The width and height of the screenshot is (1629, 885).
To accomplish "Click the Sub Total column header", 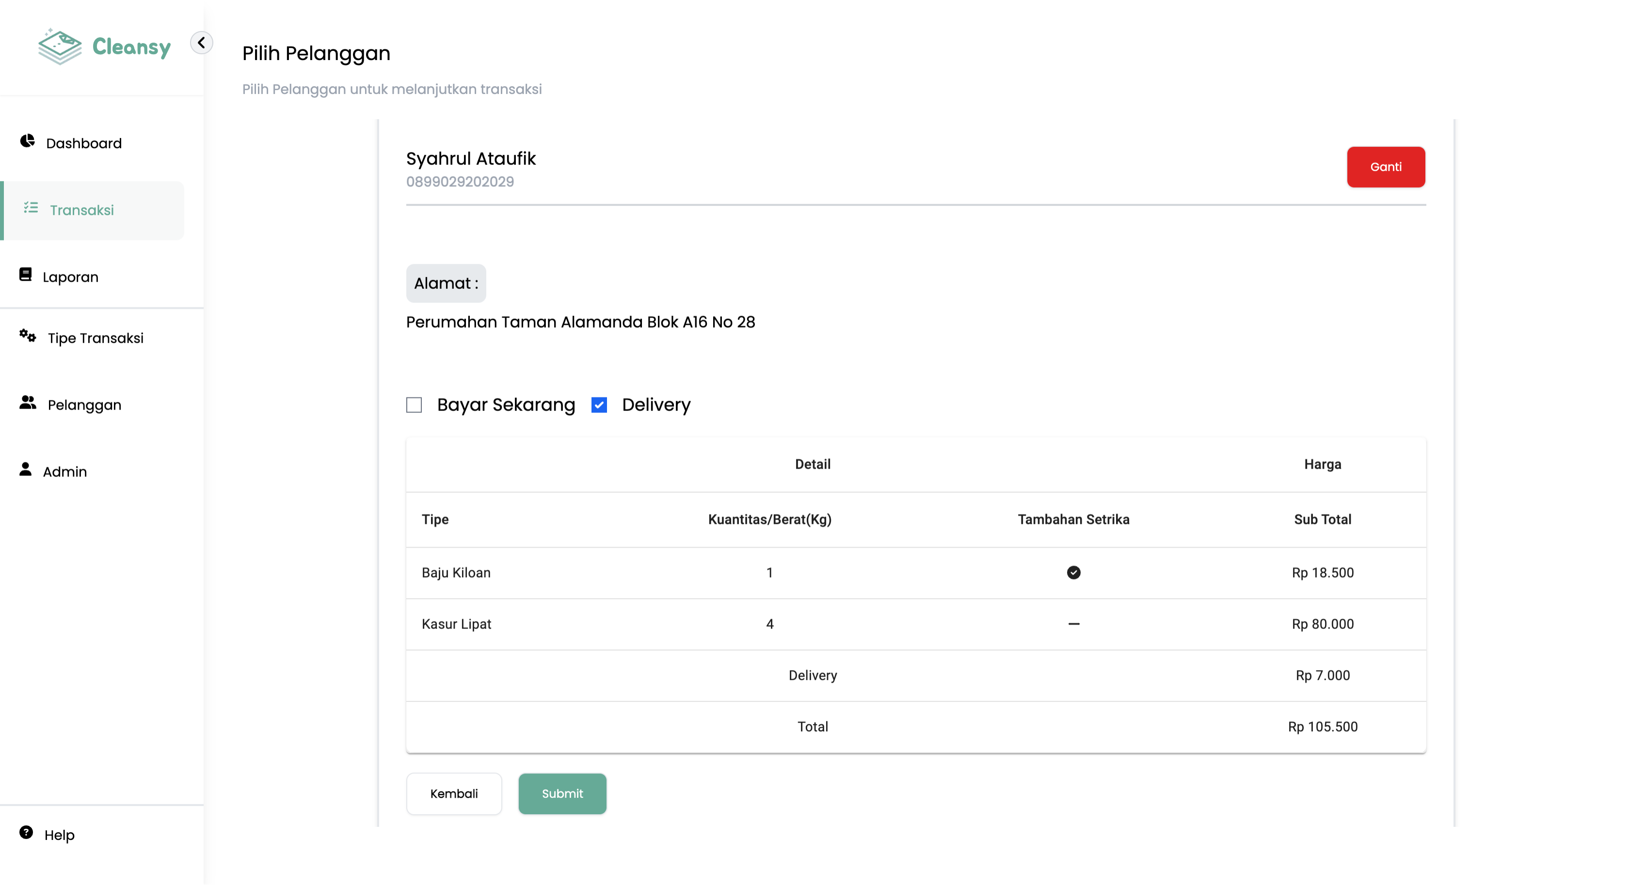I will [1323, 520].
